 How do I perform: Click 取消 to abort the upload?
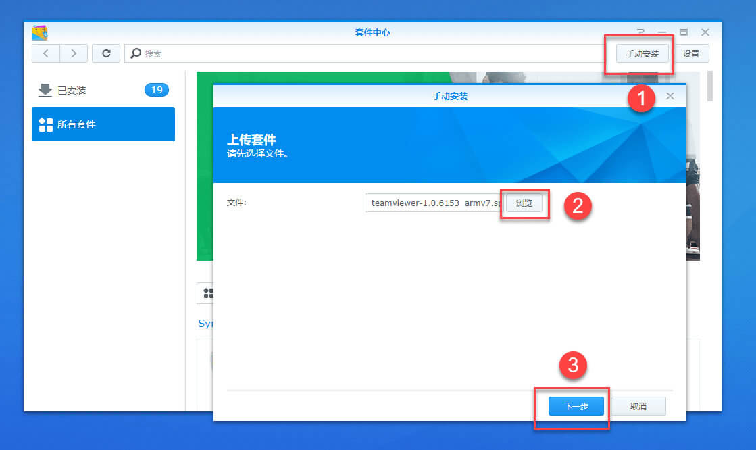pos(637,406)
